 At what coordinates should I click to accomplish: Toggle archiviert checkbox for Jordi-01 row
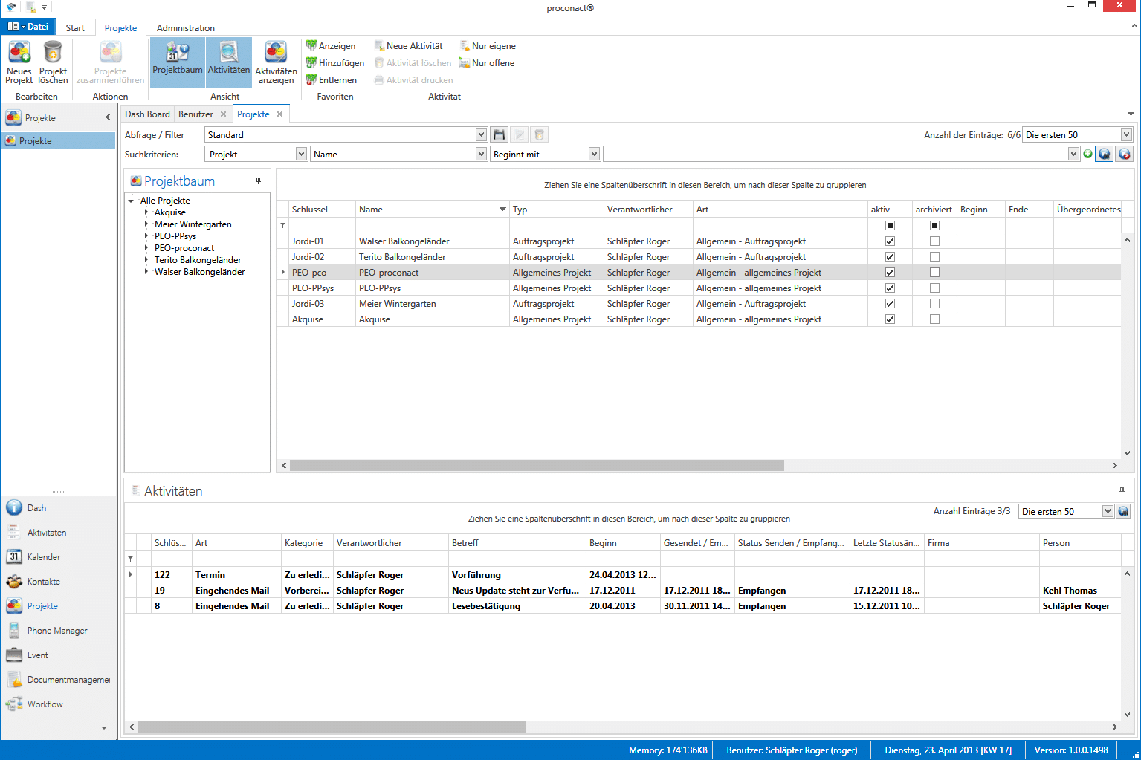[x=934, y=241]
